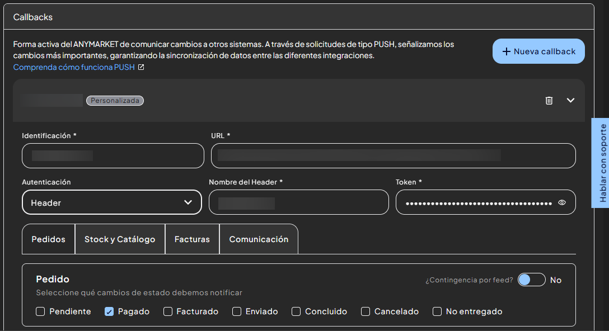
Task: Click the Personalizada badge
Action: tap(115, 101)
